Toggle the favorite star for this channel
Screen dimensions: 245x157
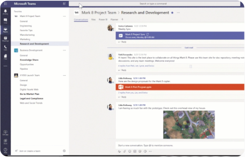click(172, 13)
